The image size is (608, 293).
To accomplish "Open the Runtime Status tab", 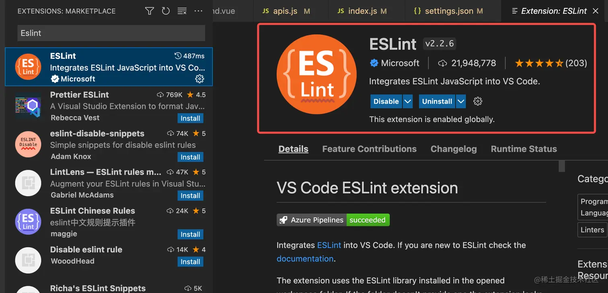I will [x=524, y=149].
